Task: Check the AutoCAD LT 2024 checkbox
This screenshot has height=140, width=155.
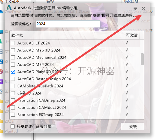Action: (x=13, y=43)
